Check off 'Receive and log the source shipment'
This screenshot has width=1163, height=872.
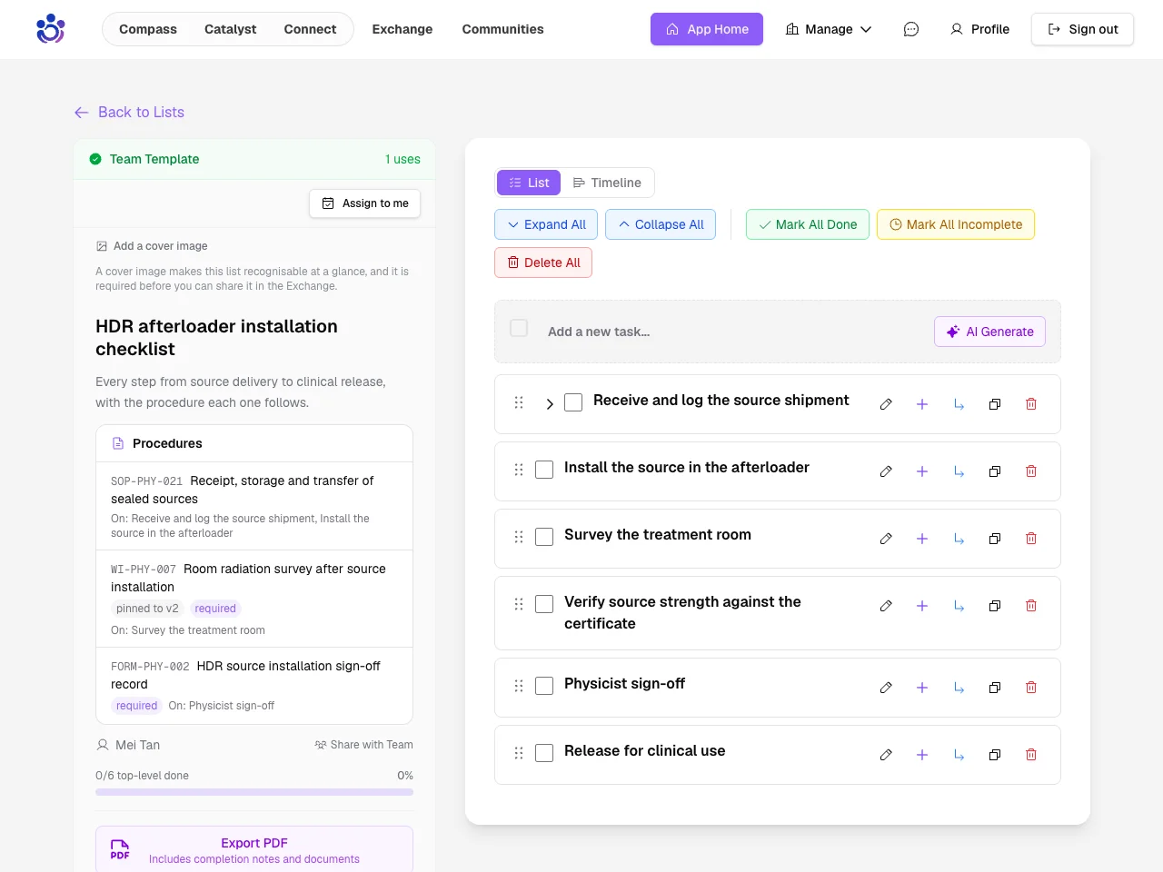click(x=573, y=402)
